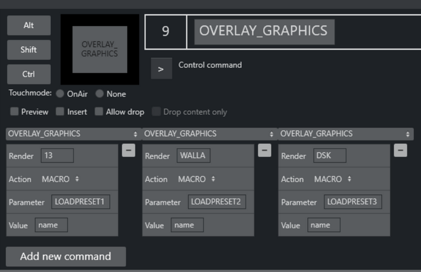Select the None touchmode option

coord(100,94)
